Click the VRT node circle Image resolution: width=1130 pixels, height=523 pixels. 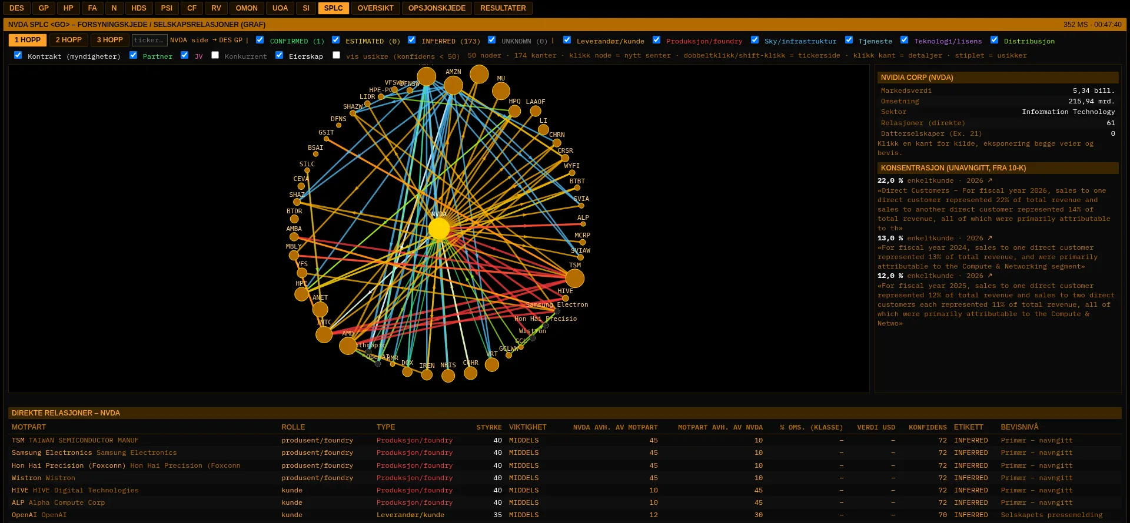(x=492, y=364)
